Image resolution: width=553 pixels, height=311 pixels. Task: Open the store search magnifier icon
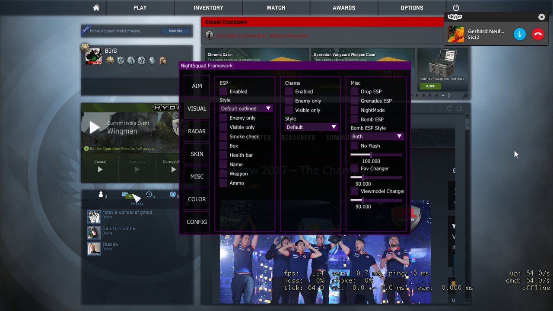tap(464, 96)
